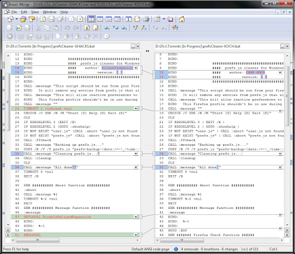
Task: Click the Options clipboard icon
Action: point(157,19)
